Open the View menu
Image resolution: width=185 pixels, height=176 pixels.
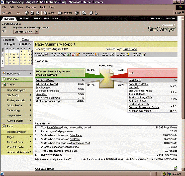pos(20,7)
